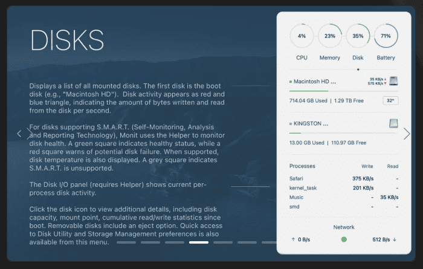The width and height of the screenshot is (423, 269).
Task: Select the Music process row
Action: coord(344,197)
